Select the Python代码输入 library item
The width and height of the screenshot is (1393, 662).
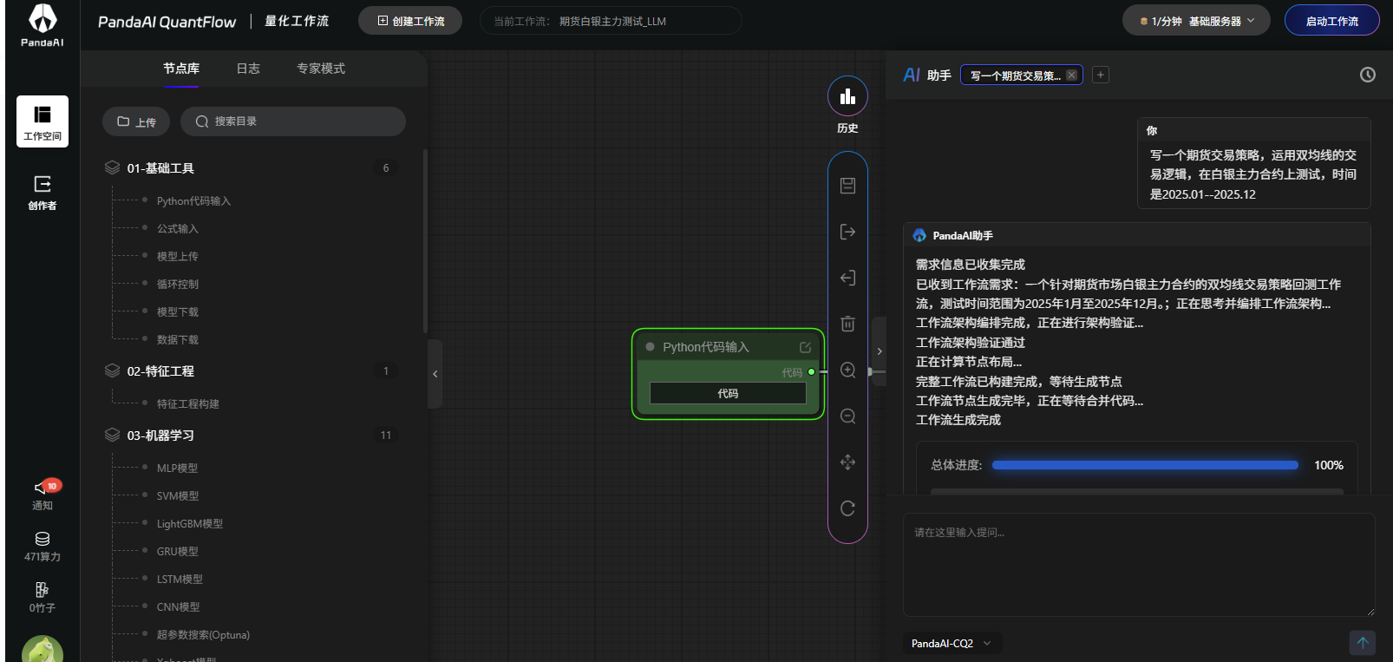pos(193,201)
